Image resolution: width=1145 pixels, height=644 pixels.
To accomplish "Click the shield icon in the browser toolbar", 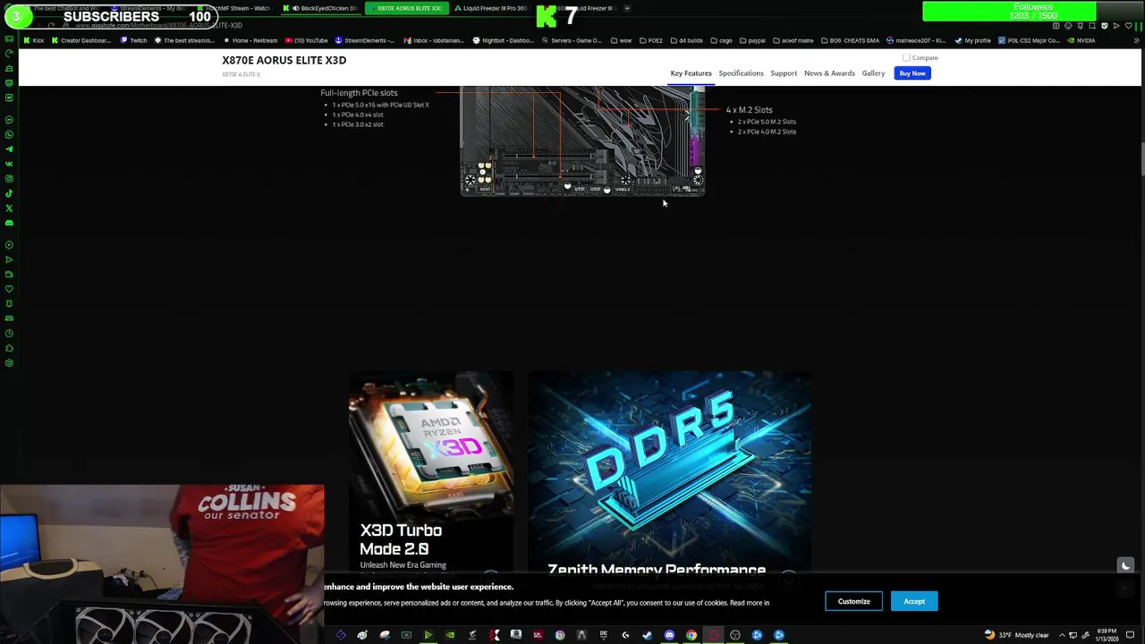I will pyautogui.click(x=1104, y=26).
